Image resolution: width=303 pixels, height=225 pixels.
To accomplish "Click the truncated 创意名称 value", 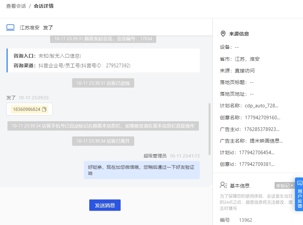I will (x=263, y=117).
